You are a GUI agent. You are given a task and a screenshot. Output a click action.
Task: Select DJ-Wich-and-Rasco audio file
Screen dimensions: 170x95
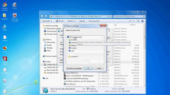pos(81,81)
